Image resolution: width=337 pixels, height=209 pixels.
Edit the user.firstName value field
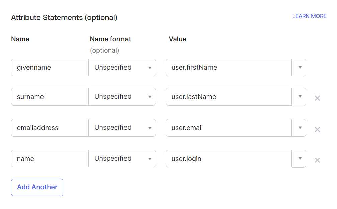click(x=229, y=67)
